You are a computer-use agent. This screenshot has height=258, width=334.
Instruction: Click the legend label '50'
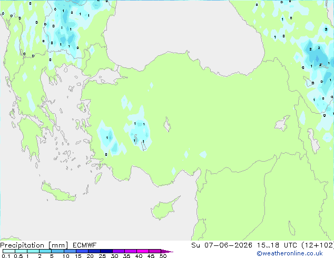(163, 256)
